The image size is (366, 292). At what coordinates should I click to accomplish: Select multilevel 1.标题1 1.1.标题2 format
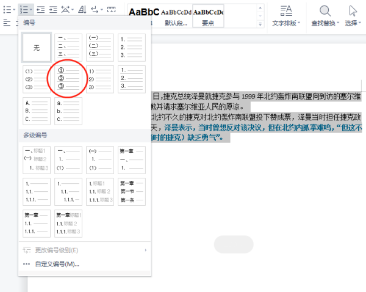(100, 192)
